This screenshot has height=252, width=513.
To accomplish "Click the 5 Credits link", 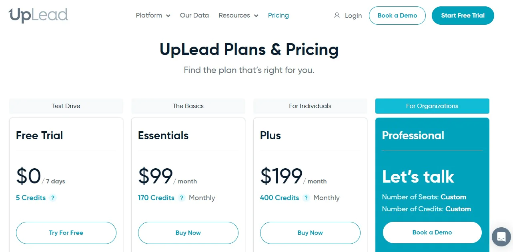I will coord(30,197).
